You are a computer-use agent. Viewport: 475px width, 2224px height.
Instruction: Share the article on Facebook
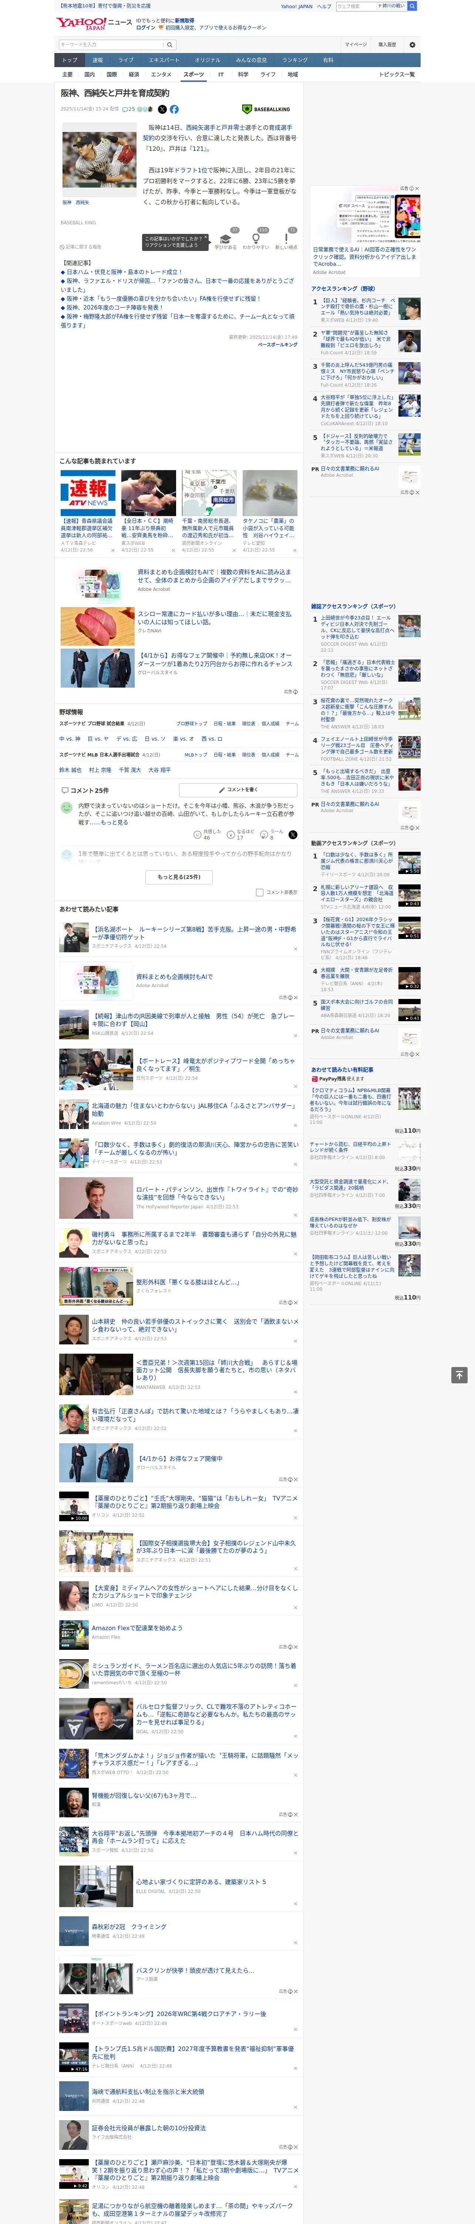point(174,110)
